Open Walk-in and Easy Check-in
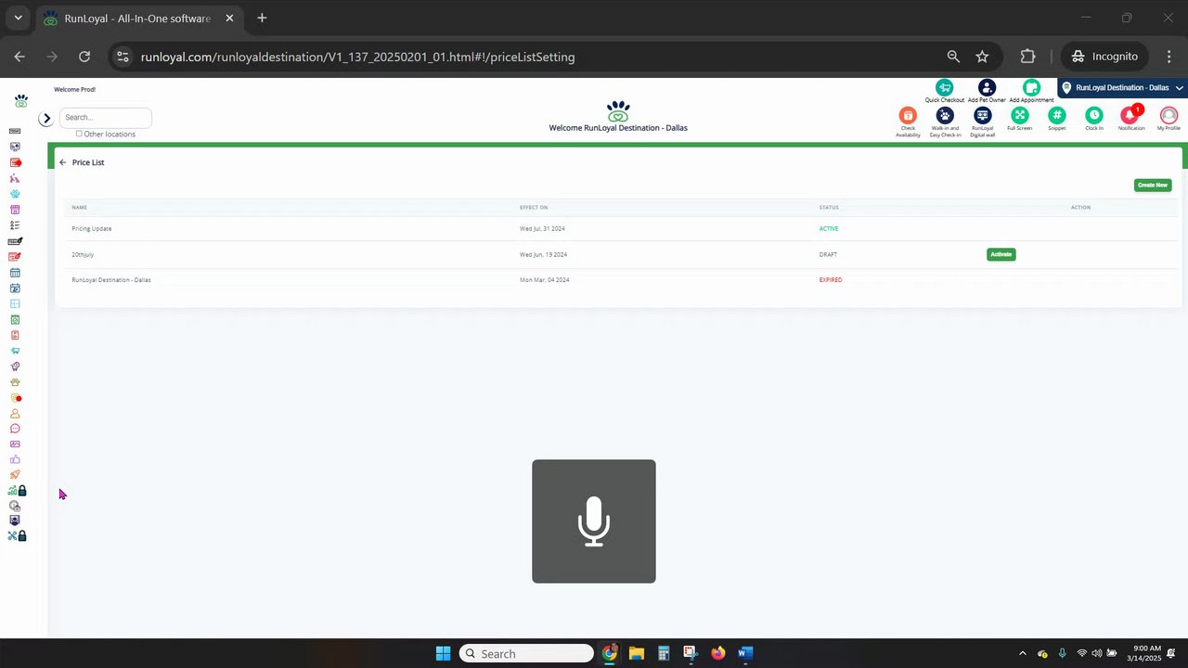 (945, 115)
